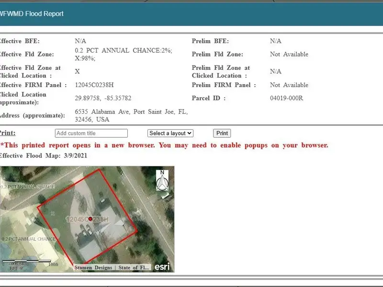383x287 pixels.
Task: Click the Effective Flood Map date heading
Action: [43, 155]
